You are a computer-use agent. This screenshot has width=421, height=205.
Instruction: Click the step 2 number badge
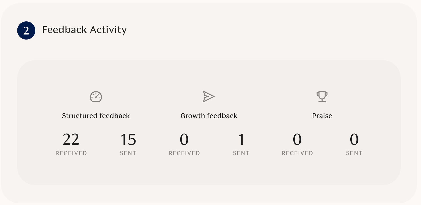(x=26, y=30)
